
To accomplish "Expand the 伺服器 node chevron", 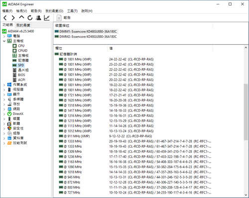I will point(4,90).
